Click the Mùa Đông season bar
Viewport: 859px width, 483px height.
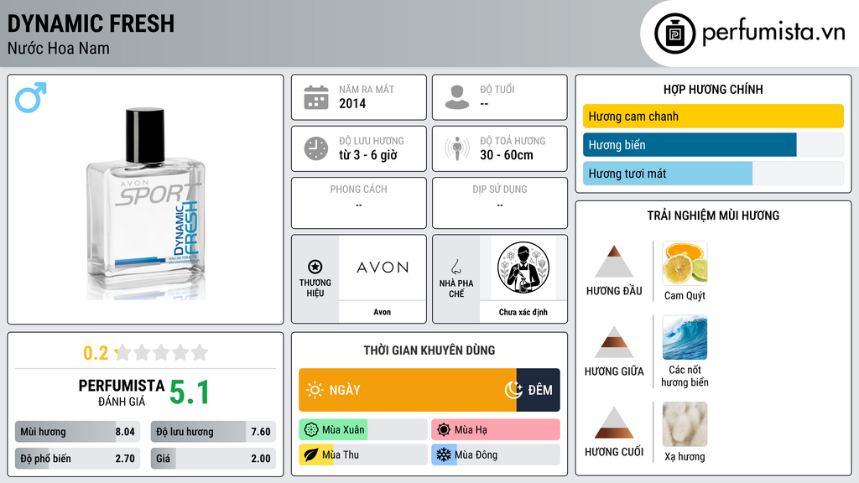(496, 454)
